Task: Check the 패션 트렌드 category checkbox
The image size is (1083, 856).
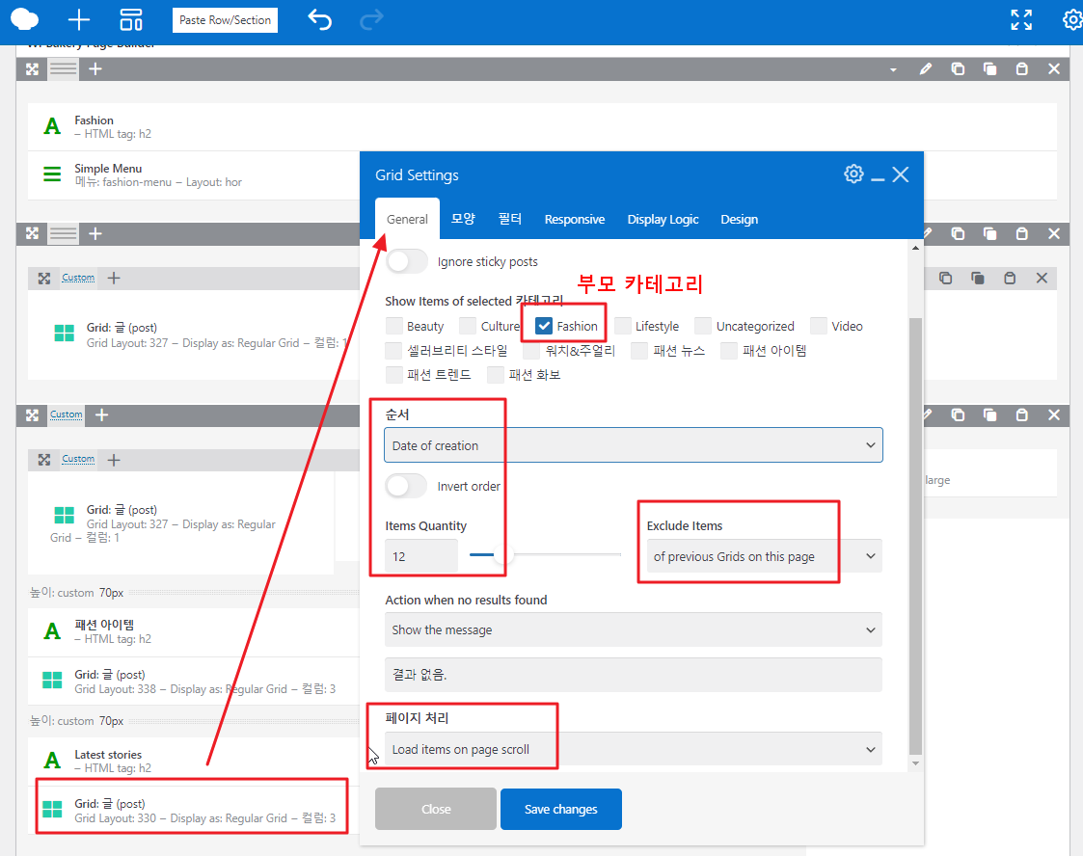Action: [394, 375]
